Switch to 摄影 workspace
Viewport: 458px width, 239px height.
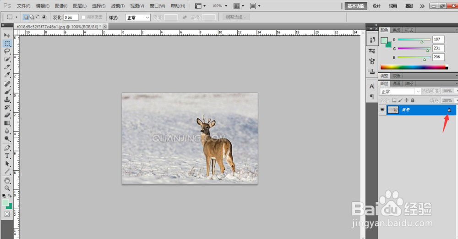pyautogui.click(x=409, y=6)
